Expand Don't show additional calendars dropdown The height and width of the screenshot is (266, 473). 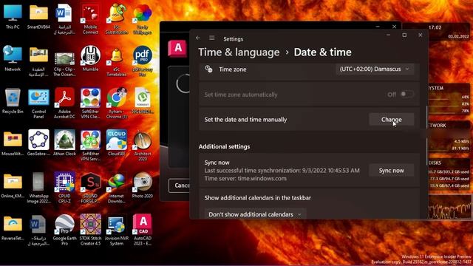[255, 214]
